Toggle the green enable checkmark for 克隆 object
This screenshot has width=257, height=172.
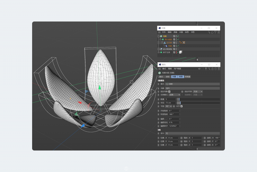coord(178,36)
